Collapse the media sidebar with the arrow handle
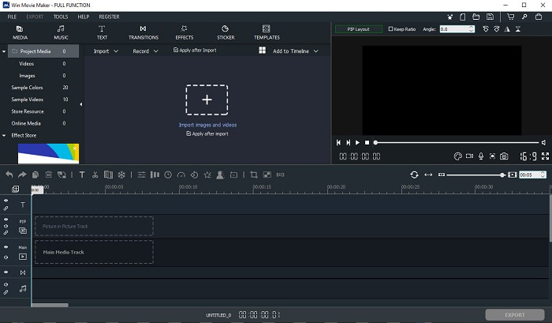The width and height of the screenshot is (552, 323). (81, 104)
